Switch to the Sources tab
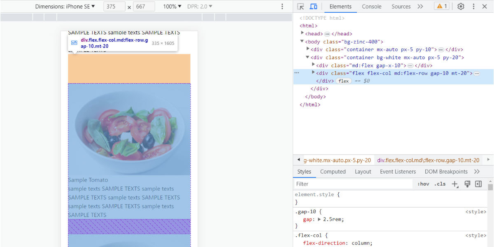The width and height of the screenshot is (494, 247). point(401,6)
